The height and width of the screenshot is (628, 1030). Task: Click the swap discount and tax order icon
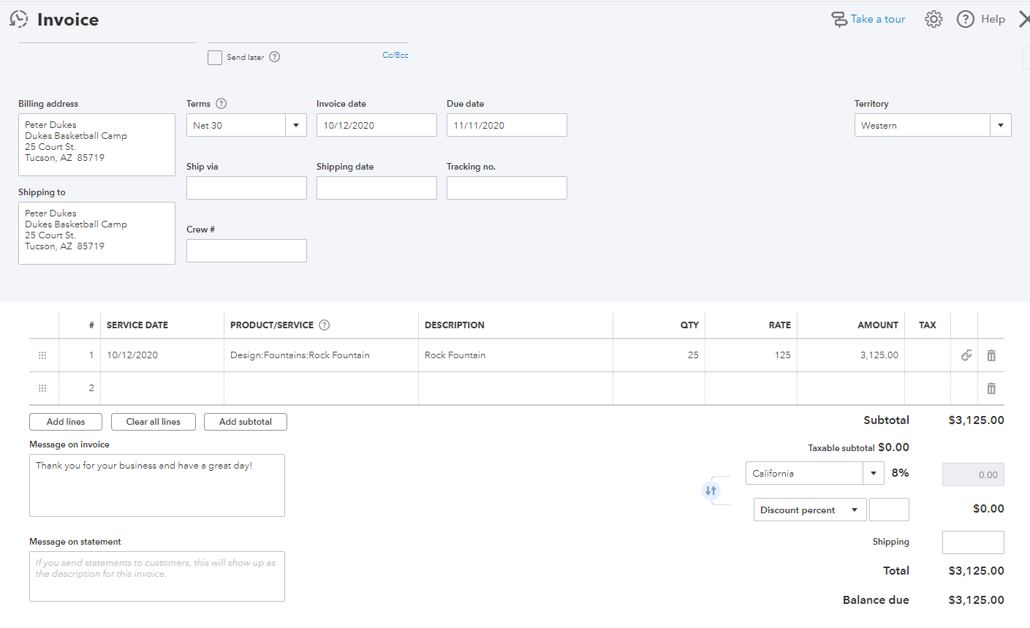(x=711, y=491)
